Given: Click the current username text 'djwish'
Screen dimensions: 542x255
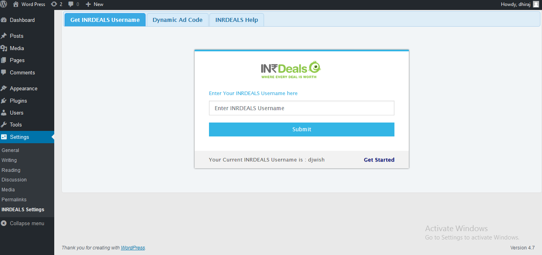Looking at the screenshot, I should (316, 160).
